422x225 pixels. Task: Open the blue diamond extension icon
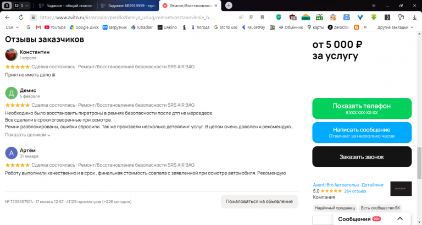tap(360, 17)
